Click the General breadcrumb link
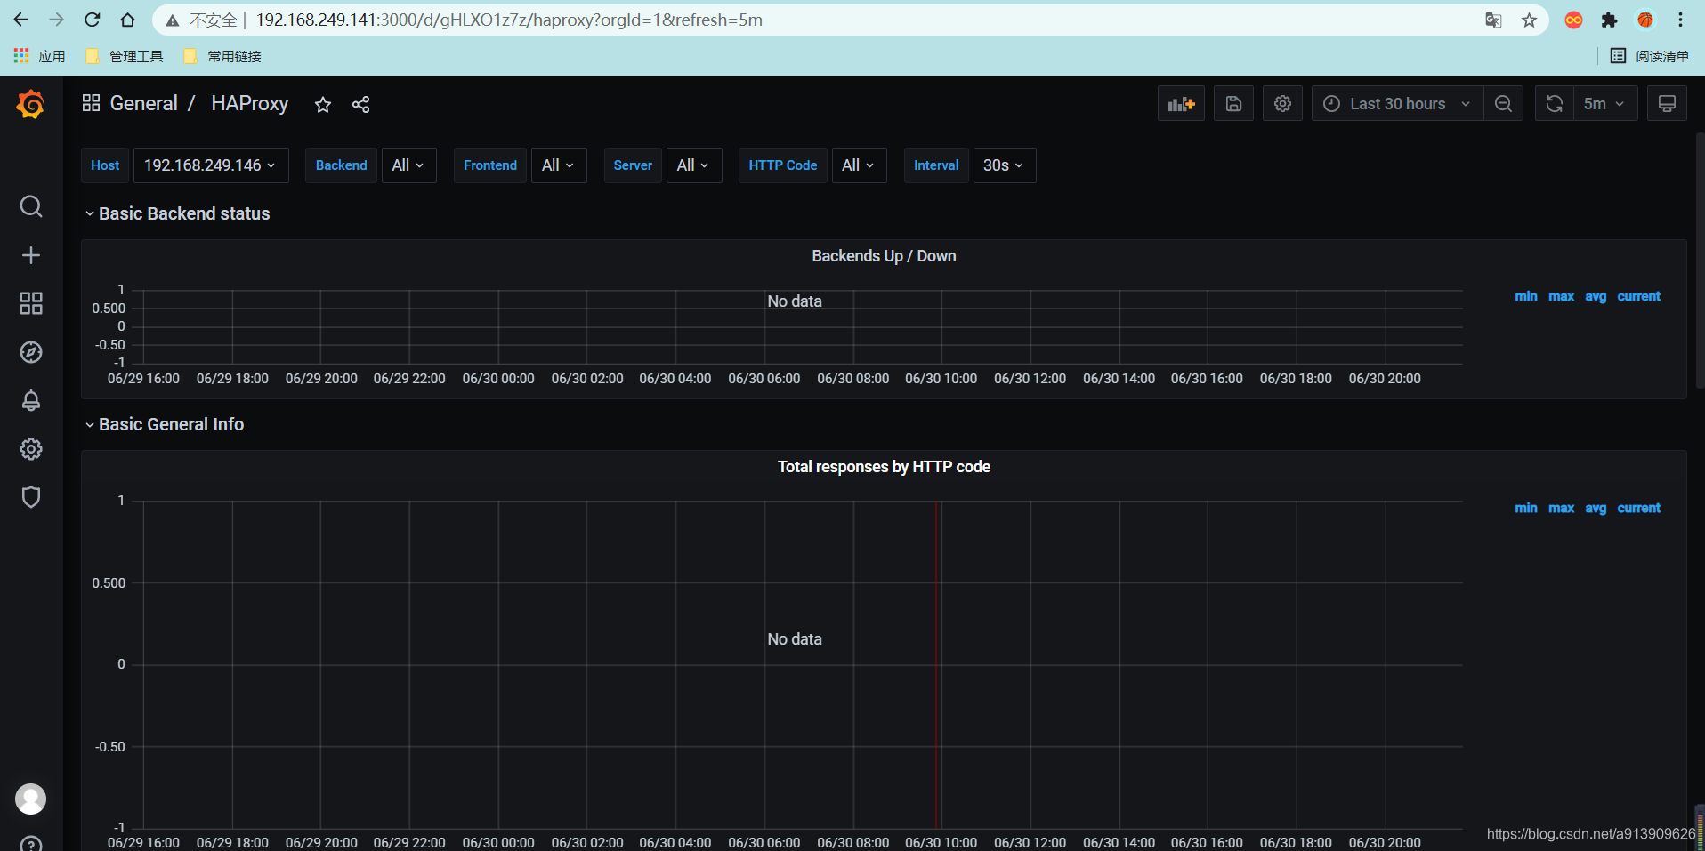This screenshot has height=851, width=1705. (143, 103)
